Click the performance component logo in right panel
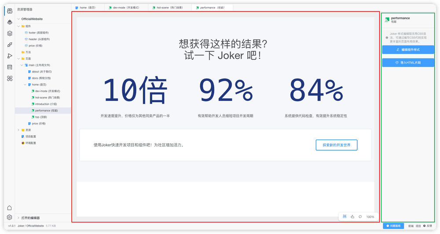The image size is (440, 234). tap(387, 20)
